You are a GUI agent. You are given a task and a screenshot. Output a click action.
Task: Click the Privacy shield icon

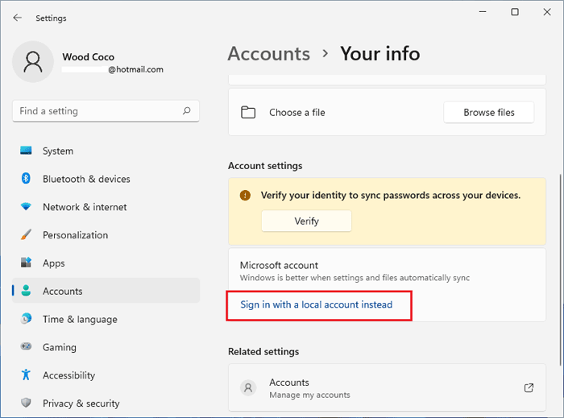[26, 403]
